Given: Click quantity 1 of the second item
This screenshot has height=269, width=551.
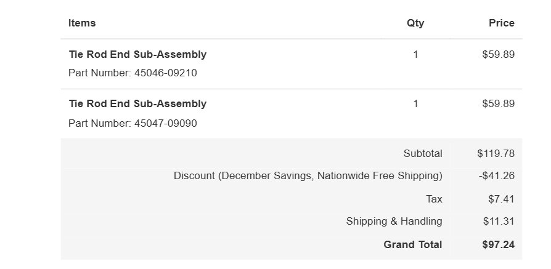Looking at the screenshot, I should [415, 104].
